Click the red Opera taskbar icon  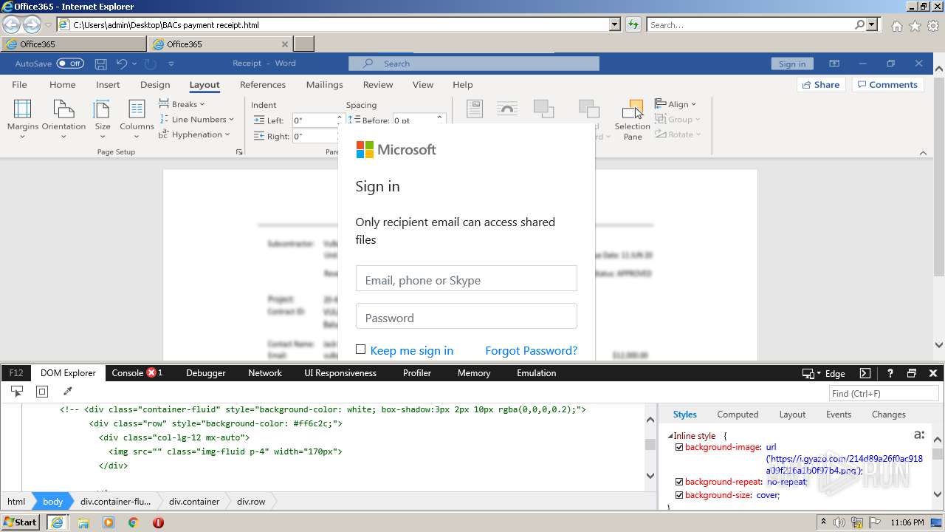coord(158,522)
